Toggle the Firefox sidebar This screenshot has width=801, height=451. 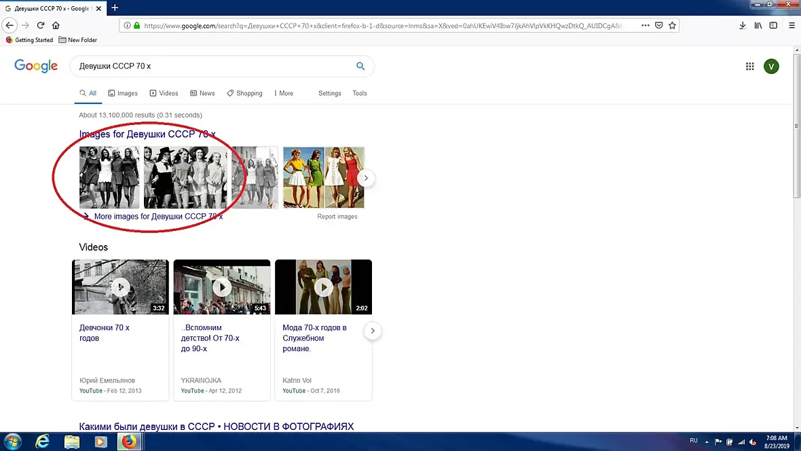click(773, 25)
